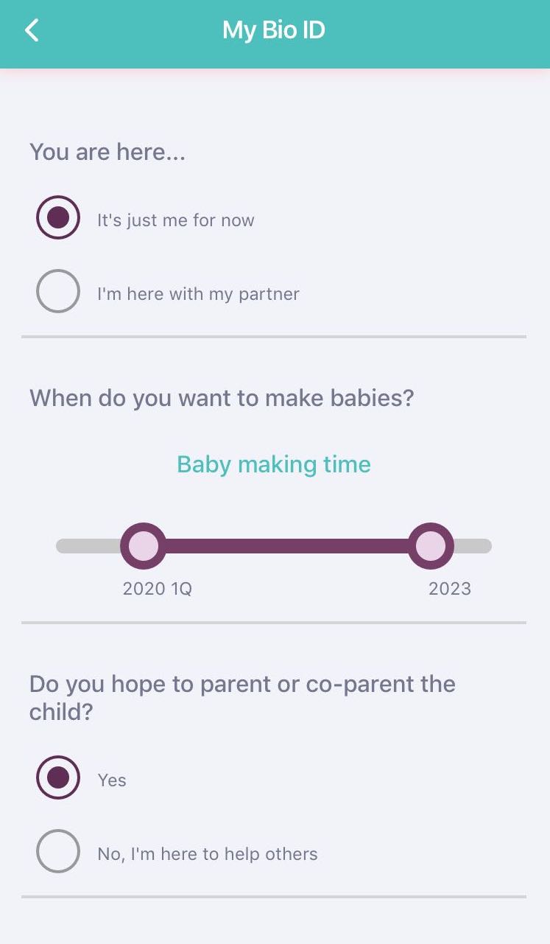Tap the "Baby making time" teal text
This screenshot has width=550, height=944.
coord(274,464)
